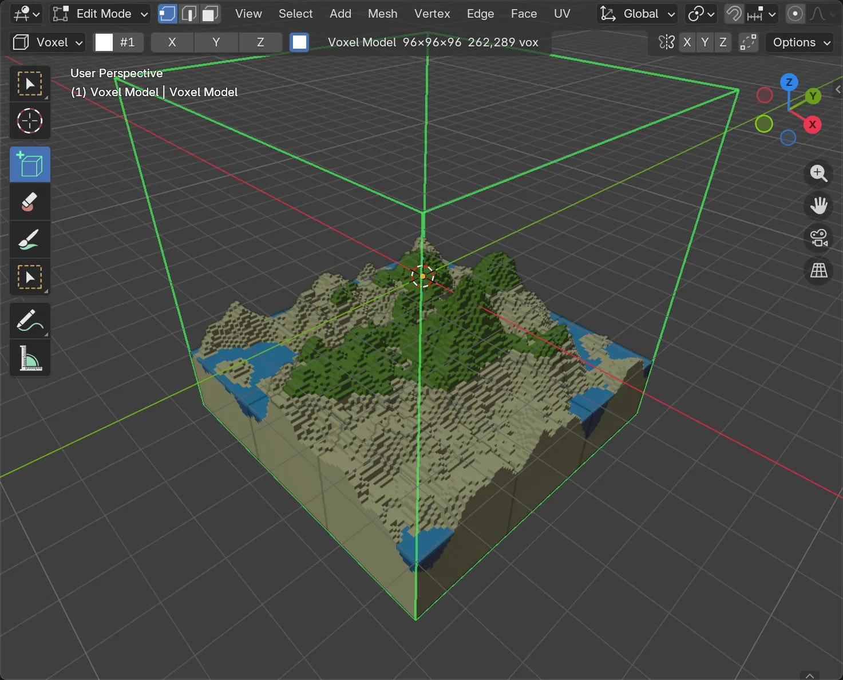This screenshot has width=843, height=680.
Task: Click the 3D cursor at the model center
Action: coord(423,276)
